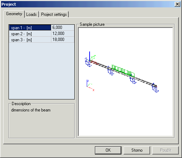Open the Project settings tab
Image resolution: width=182 pixels, height=158 pixels.
tap(54, 14)
